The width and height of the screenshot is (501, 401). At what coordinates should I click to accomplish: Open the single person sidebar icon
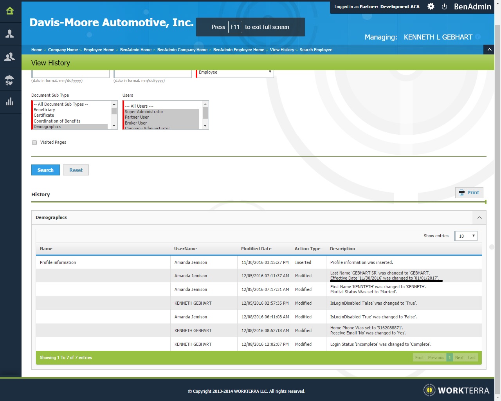[x=10, y=34]
